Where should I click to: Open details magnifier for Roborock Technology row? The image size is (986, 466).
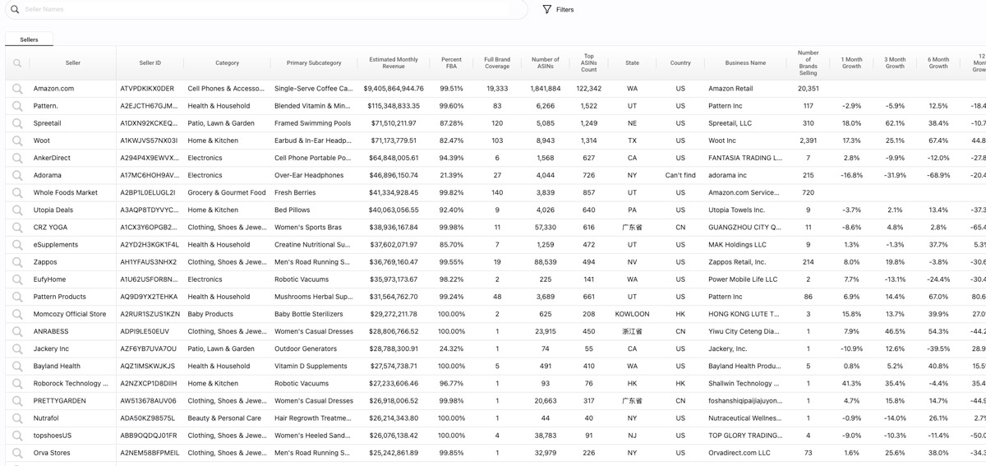(x=17, y=383)
